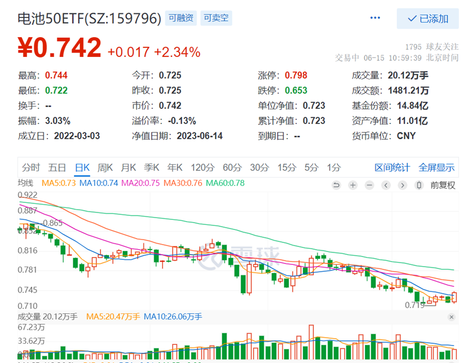469x363 pixels.
Task: Click the latest candlestick on chart
Action: point(454,298)
